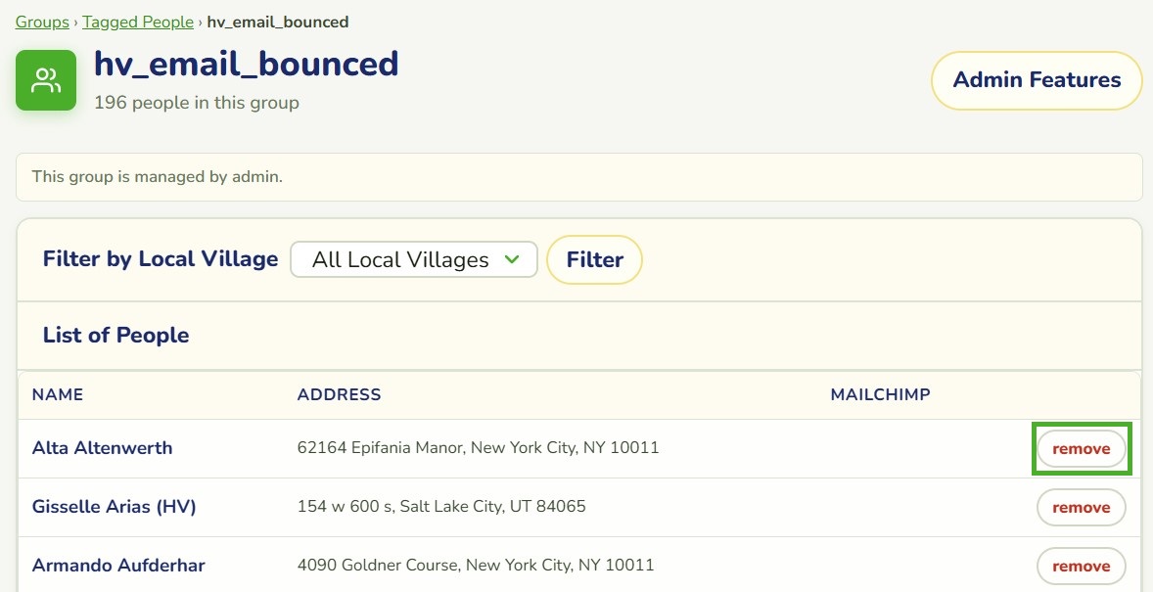Image resolution: width=1153 pixels, height=592 pixels.
Task: Remove Alta Altenwerth from the group
Action: [x=1081, y=448]
